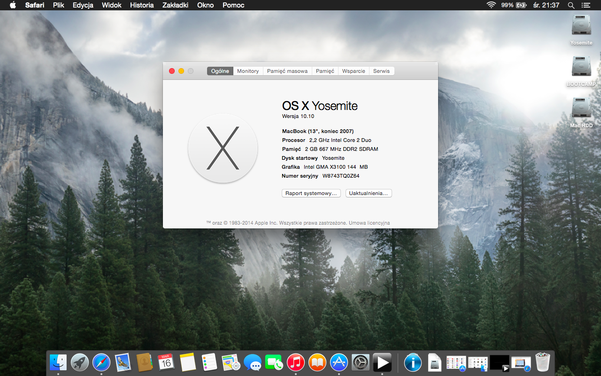Switch to the Serwis tab

381,71
